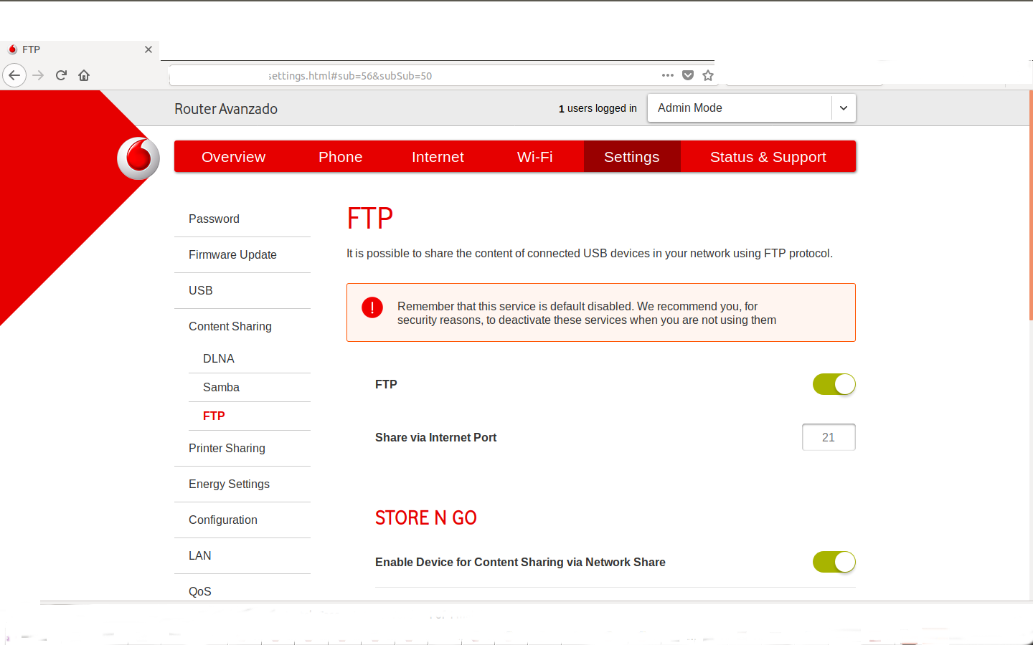
Task: Open the Samba sharing page
Action: [221, 387]
